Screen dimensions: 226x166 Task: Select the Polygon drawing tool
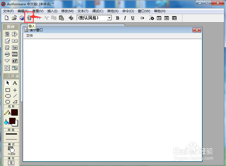[15, 102]
